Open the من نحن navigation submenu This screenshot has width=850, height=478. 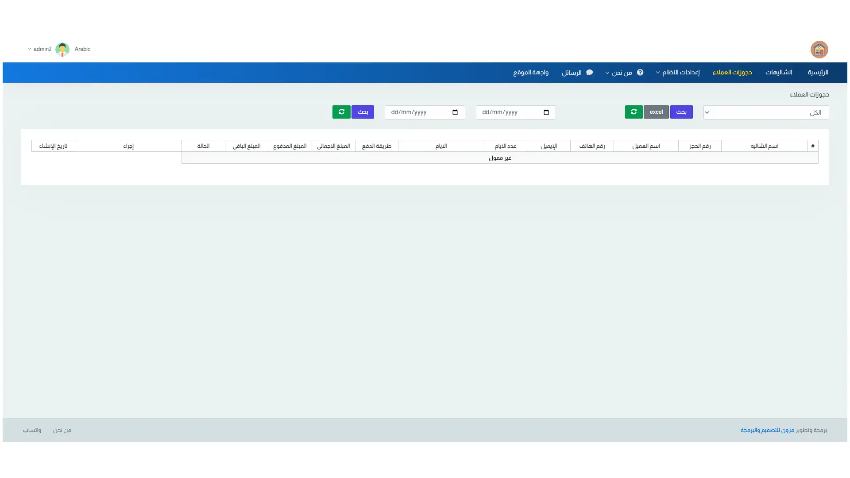(x=621, y=73)
